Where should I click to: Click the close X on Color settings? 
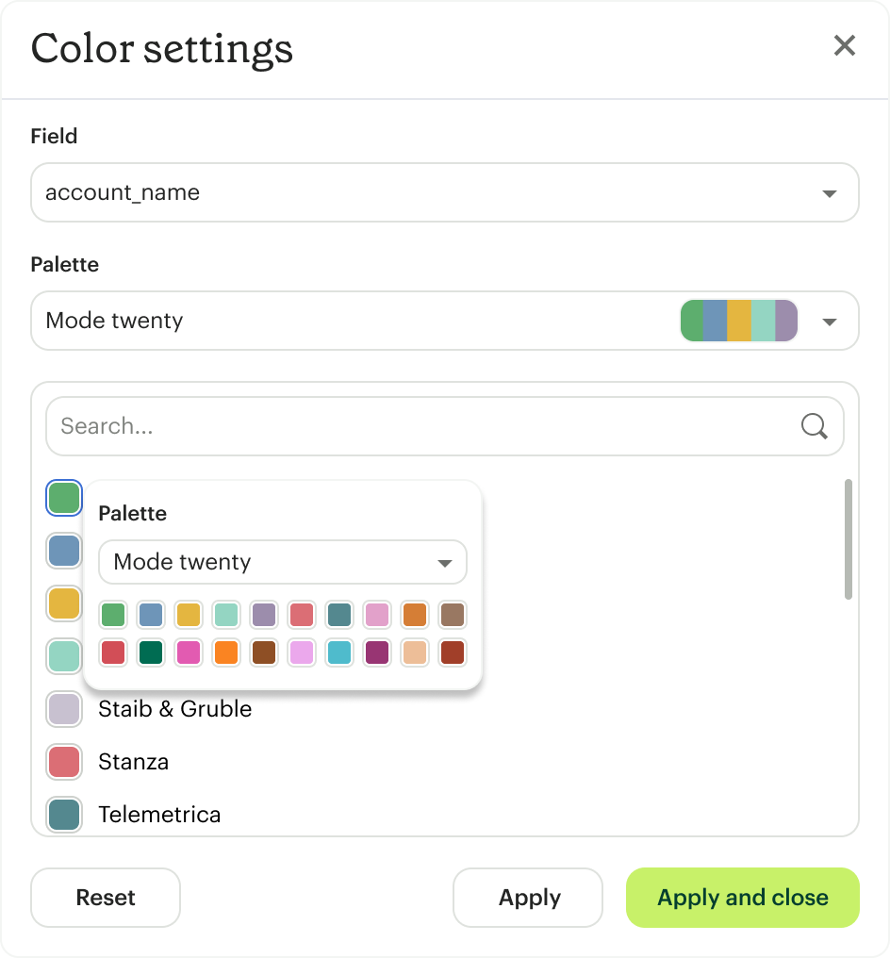[x=844, y=45]
